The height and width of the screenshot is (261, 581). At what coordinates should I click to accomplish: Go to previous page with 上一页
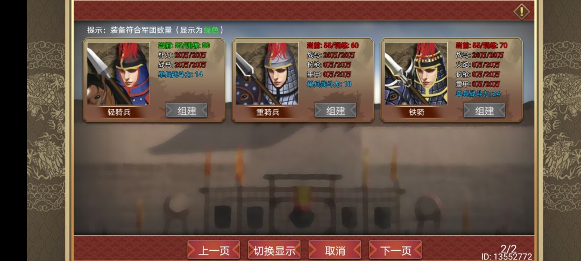(214, 250)
